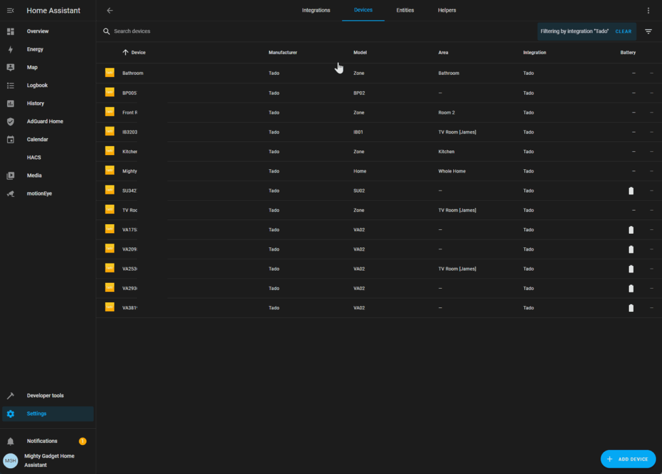Open the three-dot overflow menu

click(x=648, y=10)
